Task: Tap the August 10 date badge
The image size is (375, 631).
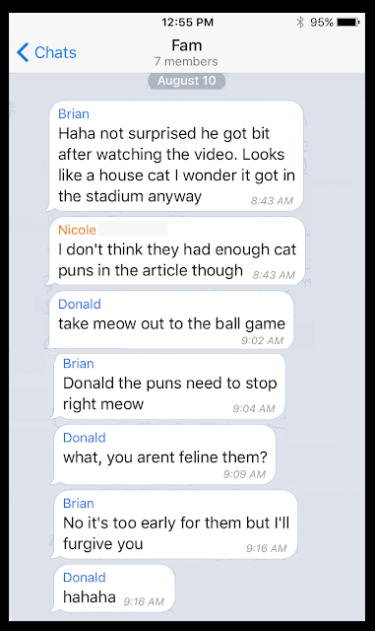Action: pos(186,81)
